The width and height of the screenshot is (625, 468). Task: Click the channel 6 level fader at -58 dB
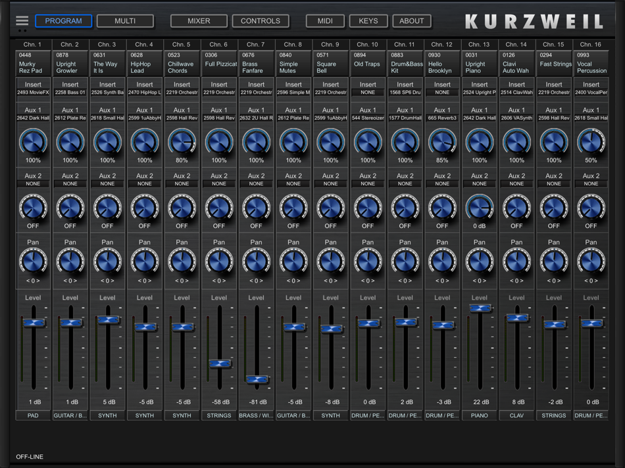(219, 363)
